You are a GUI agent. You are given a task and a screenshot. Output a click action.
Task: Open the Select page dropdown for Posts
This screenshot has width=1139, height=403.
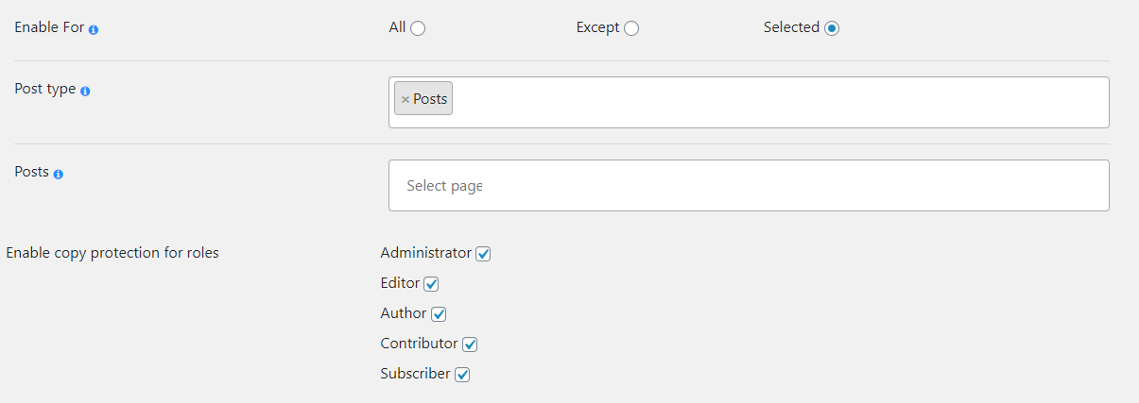(749, 186)
